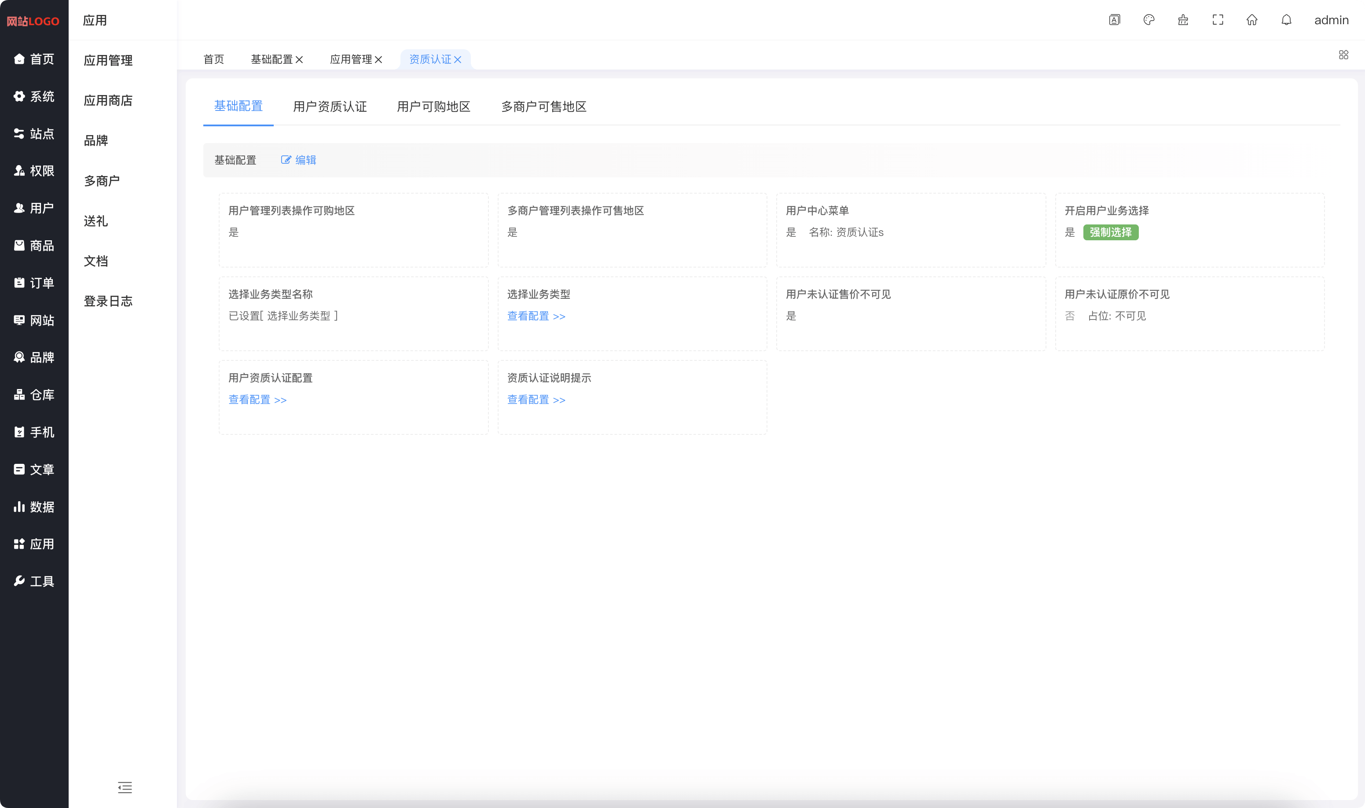The height and width of the screenshot is (808, 1365).
Task: Open the 数据 statistics sidebar item
Action: [34, 507]
